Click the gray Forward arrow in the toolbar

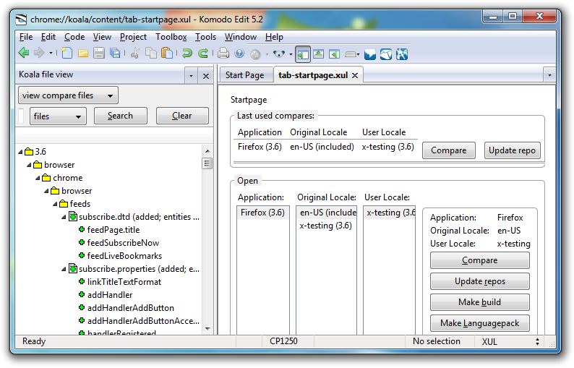pos(39,53)
